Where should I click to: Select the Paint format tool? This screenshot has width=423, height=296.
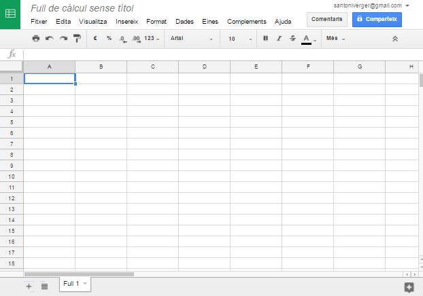[x=77, y=39]
